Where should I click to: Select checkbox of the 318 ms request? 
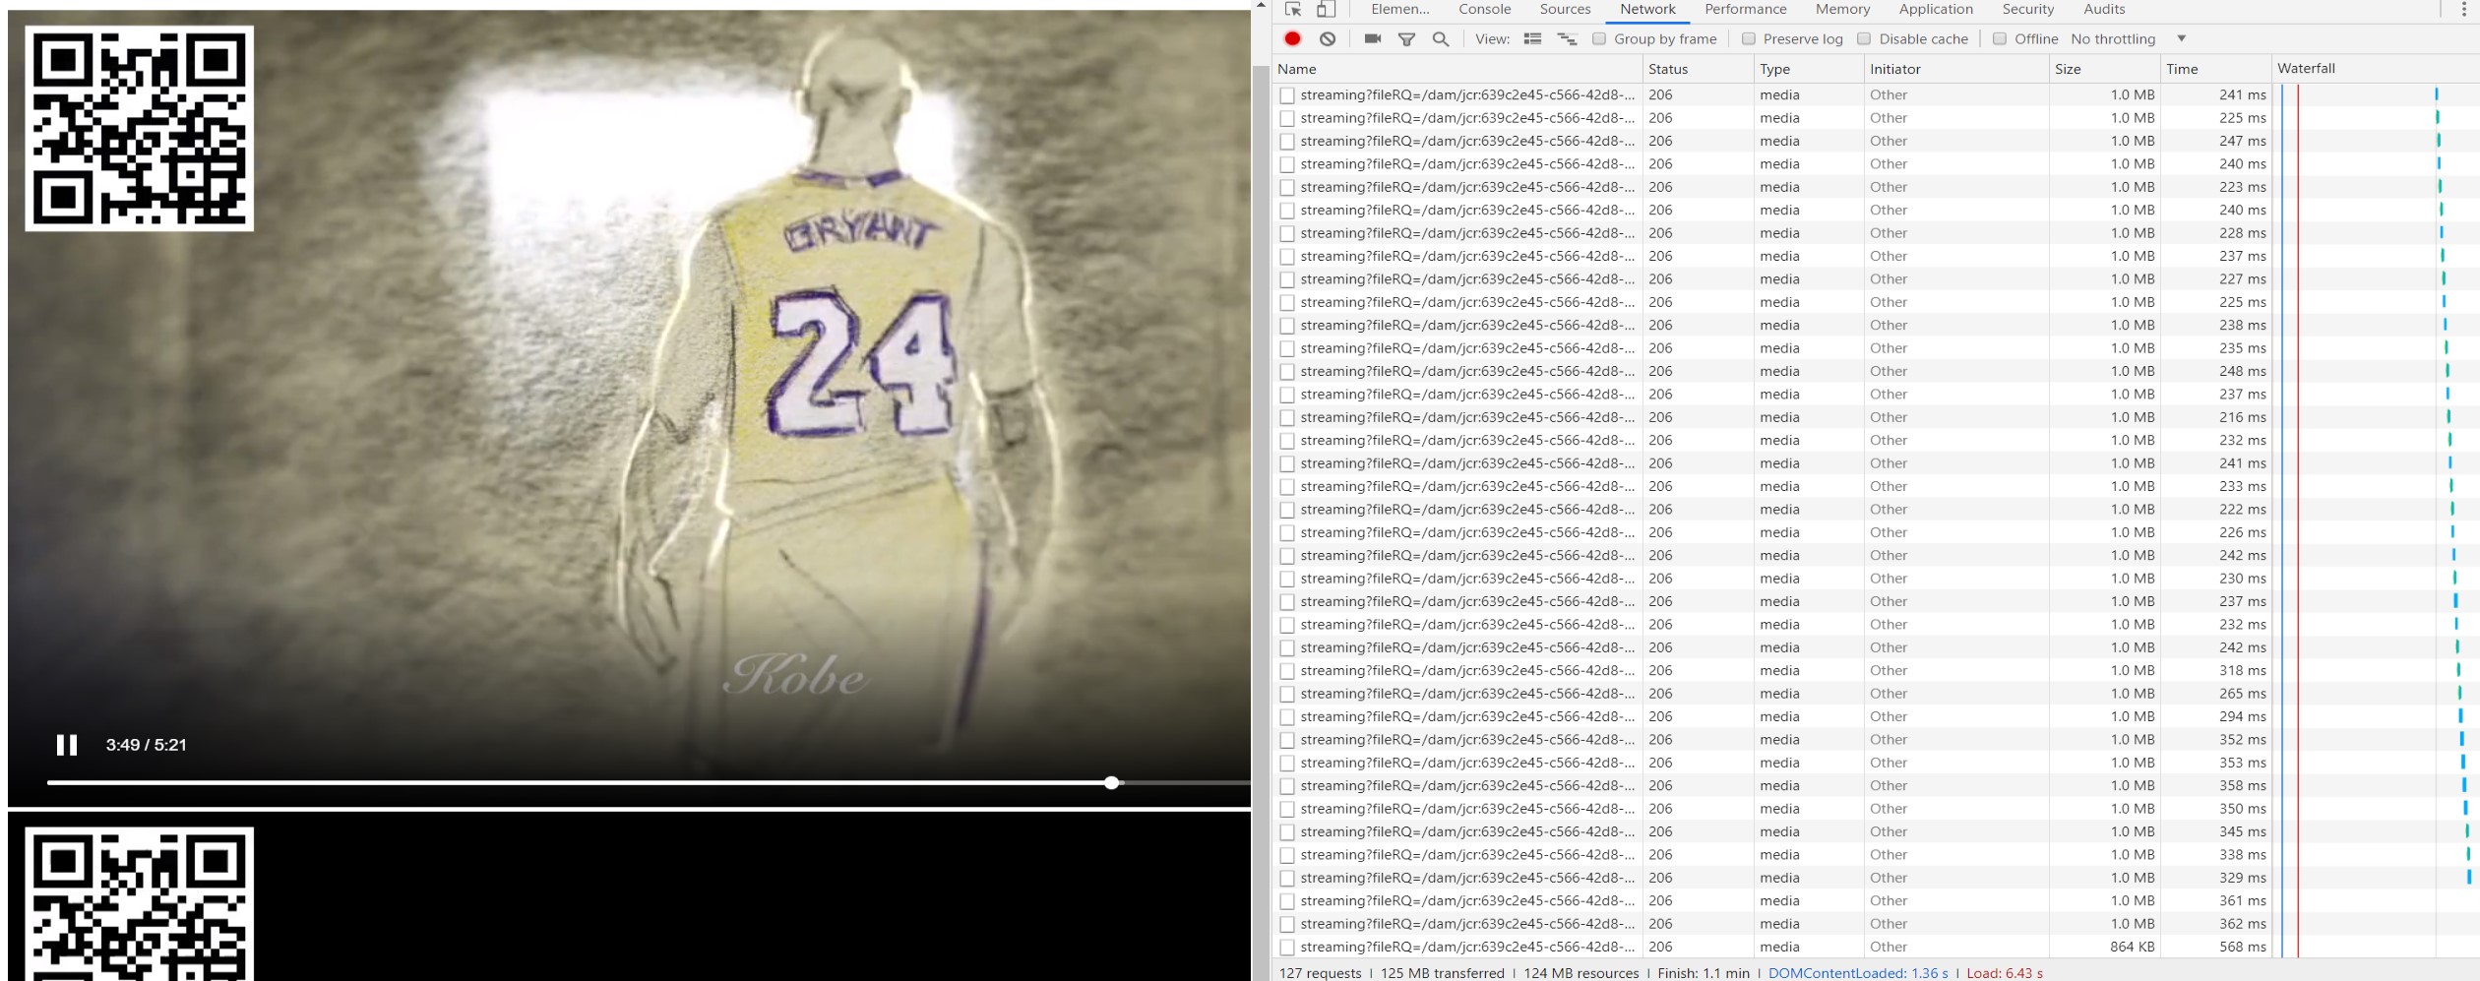(x=1286, y=671)
